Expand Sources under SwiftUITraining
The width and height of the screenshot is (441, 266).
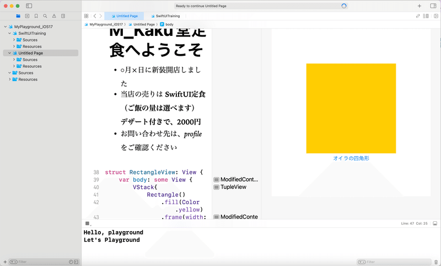click(14, 40)
